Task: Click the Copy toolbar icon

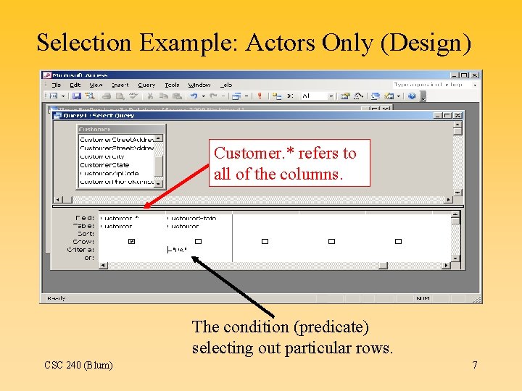Action: coord(163,96)
